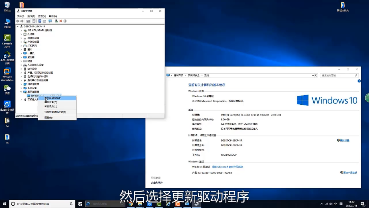Click the red X uninstall device toolbar icon
The height and width of the screenshot is (208, 369).
tap(61, 21)
